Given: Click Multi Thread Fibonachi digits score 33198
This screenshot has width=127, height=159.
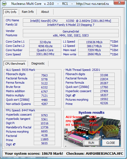Looking at the screenshot, I should (x=104, y=75).
